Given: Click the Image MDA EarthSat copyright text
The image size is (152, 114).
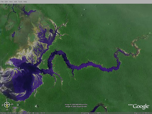Looking at the screenshot, I should tap(76, 105).
